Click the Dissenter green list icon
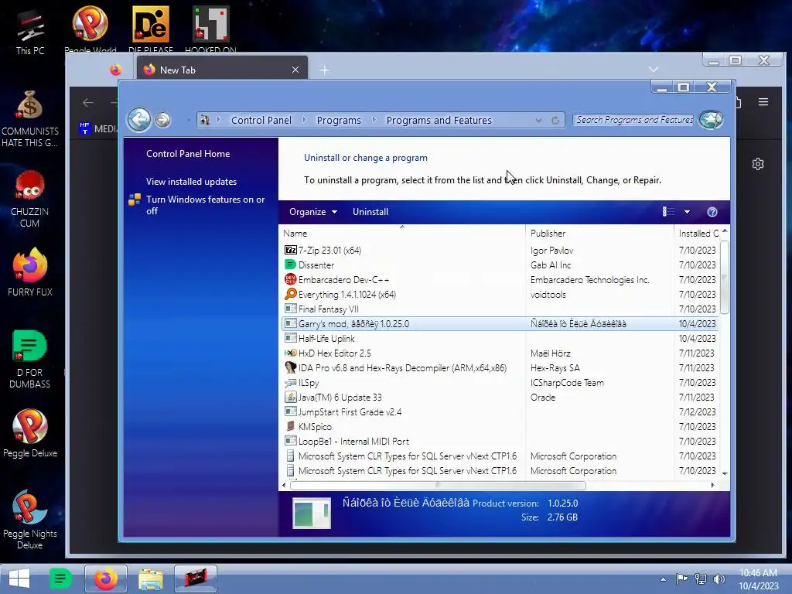The width and height of the screenshot is (792, 594). tap(291, 265)
